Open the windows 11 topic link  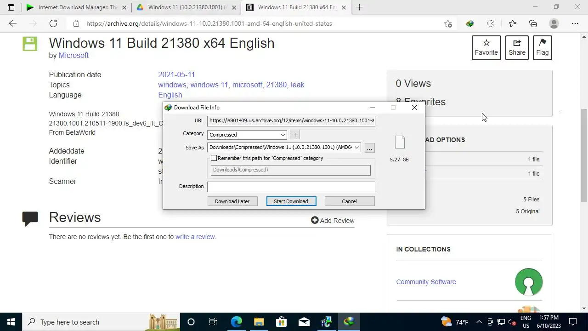click(x=209, y=85)
